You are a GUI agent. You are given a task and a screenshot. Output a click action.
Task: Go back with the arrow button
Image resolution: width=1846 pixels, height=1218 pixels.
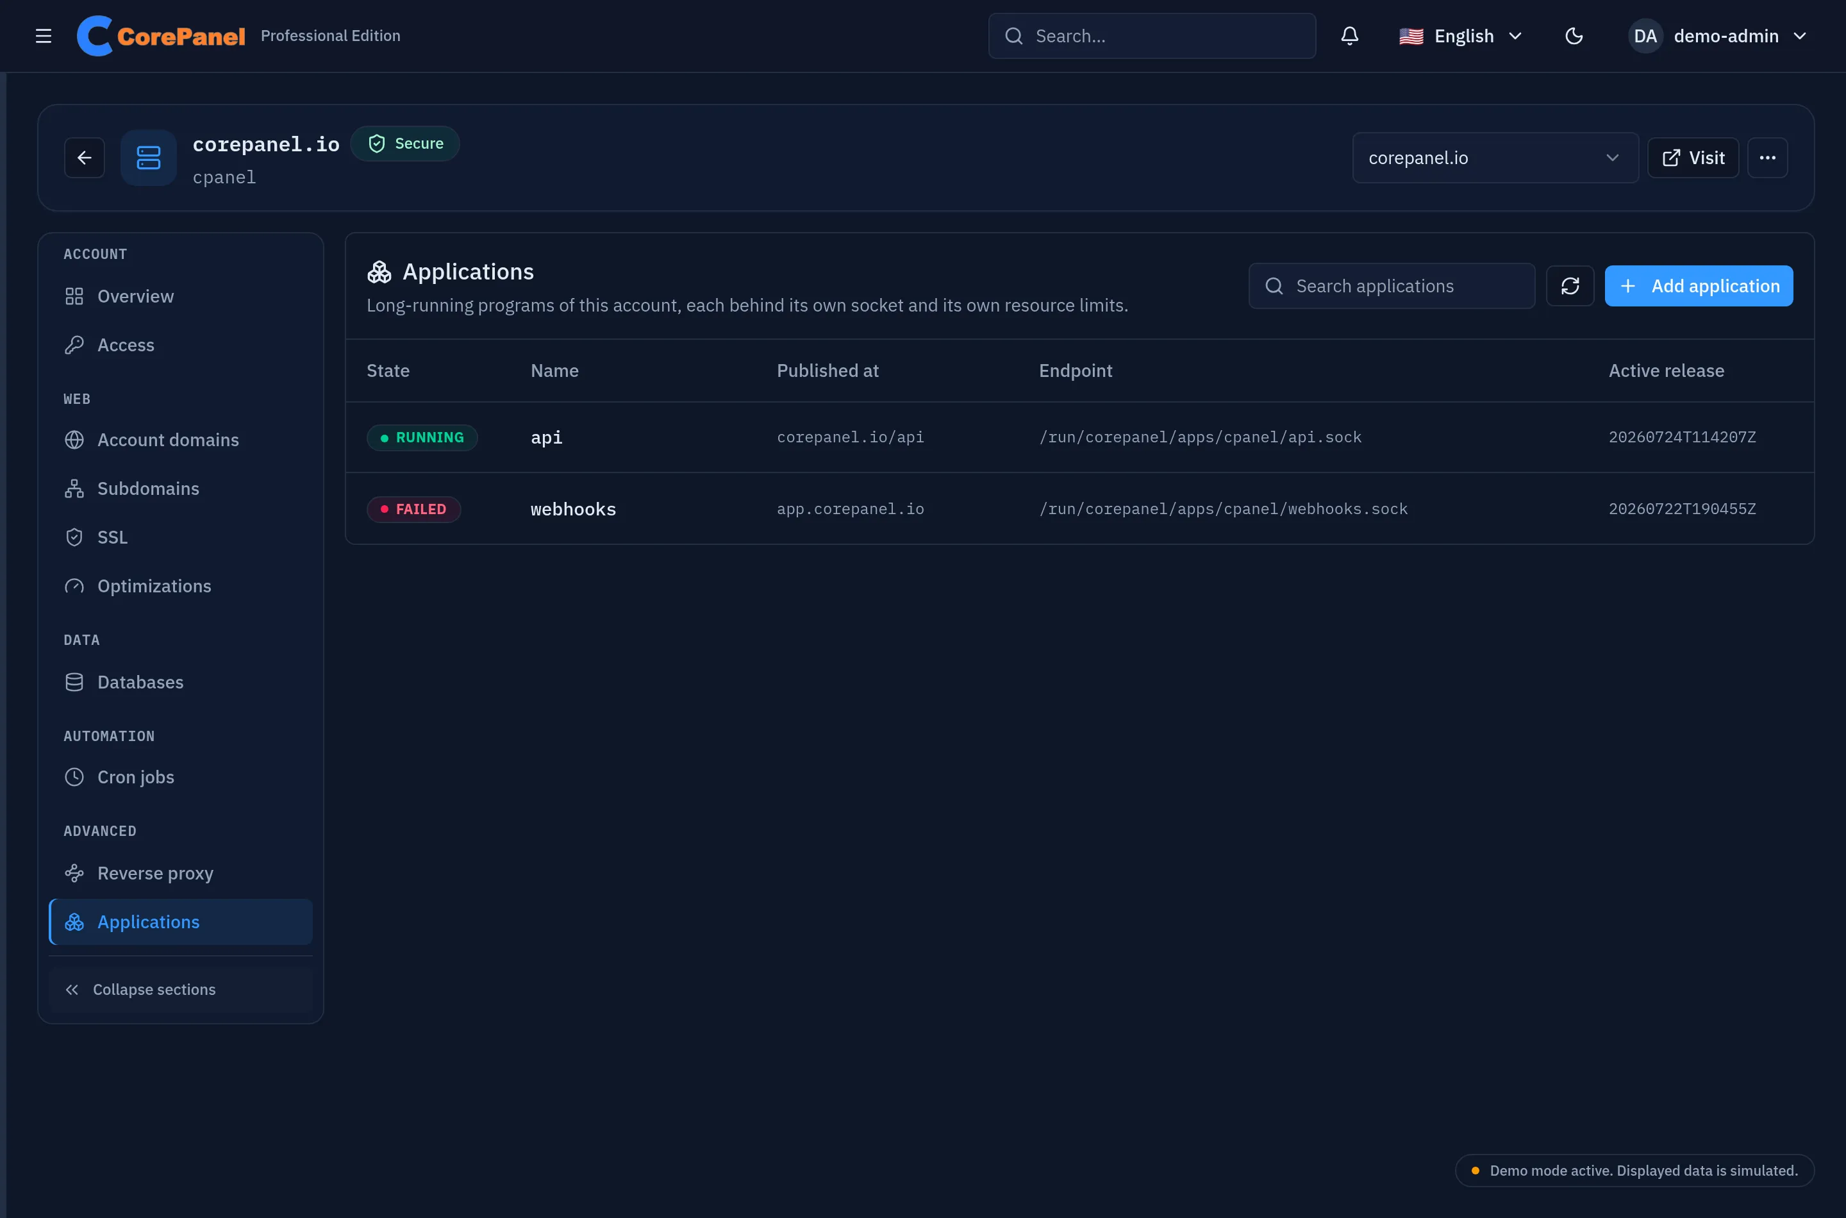(x=85, y=158)
